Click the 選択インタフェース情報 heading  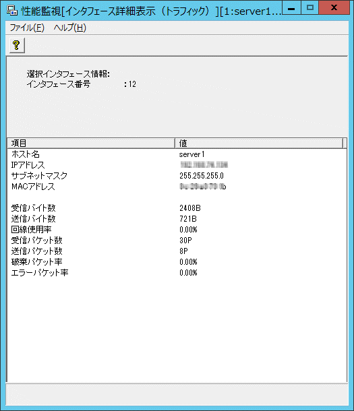(x=68, y=74)
